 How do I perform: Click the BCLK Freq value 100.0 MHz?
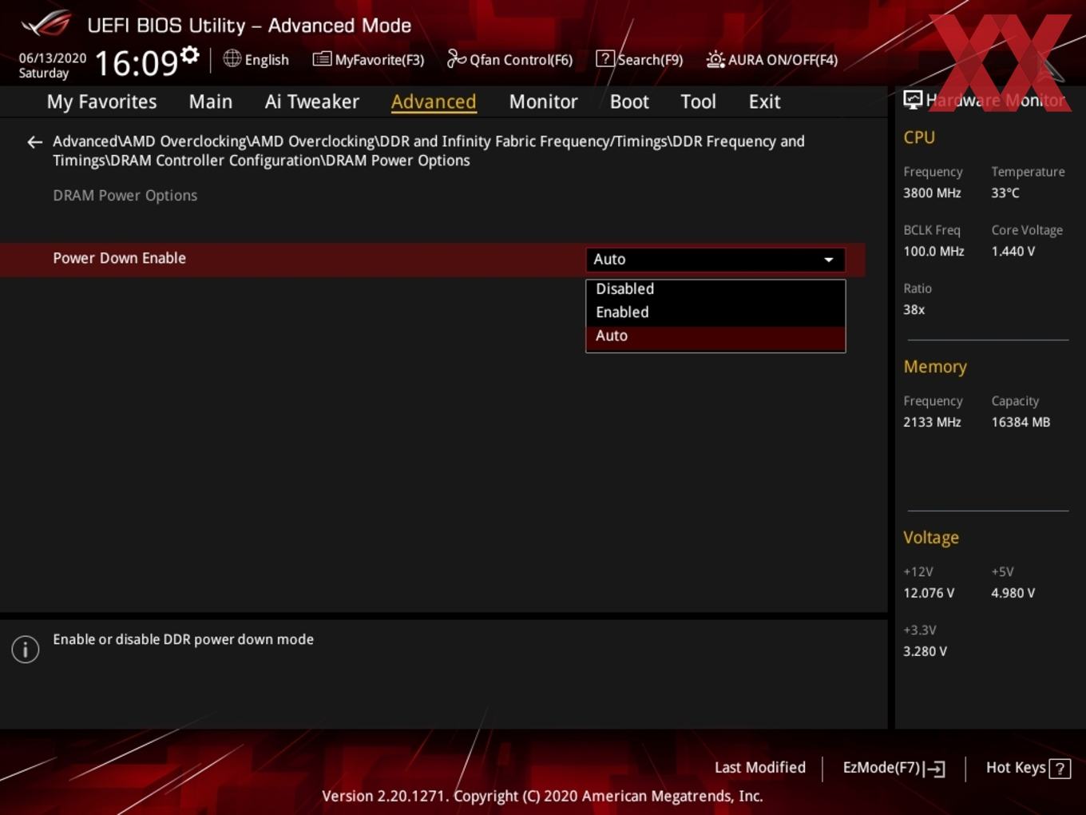tap(933, 251)
